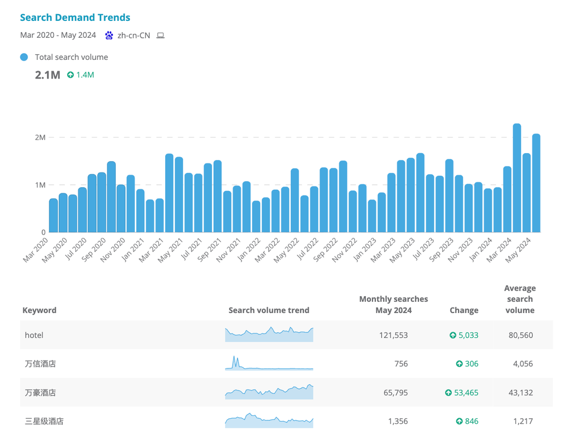Image resolution: width=579 pixels, height=434 pixels.
Task: Click the 1,217 average volume value
Action: coord(523,421)
